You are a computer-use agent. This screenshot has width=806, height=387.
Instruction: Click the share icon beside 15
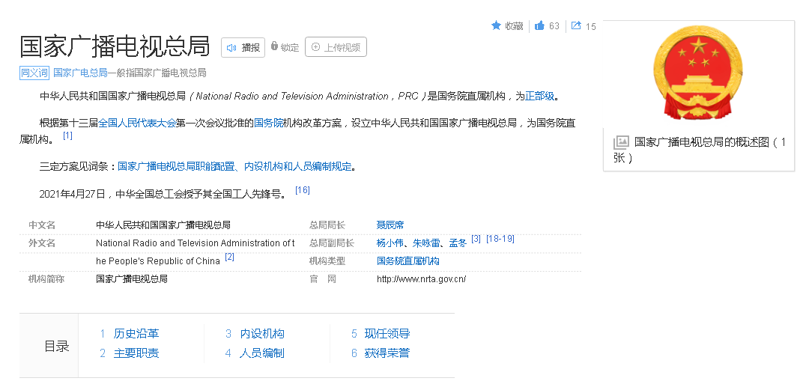576,25
